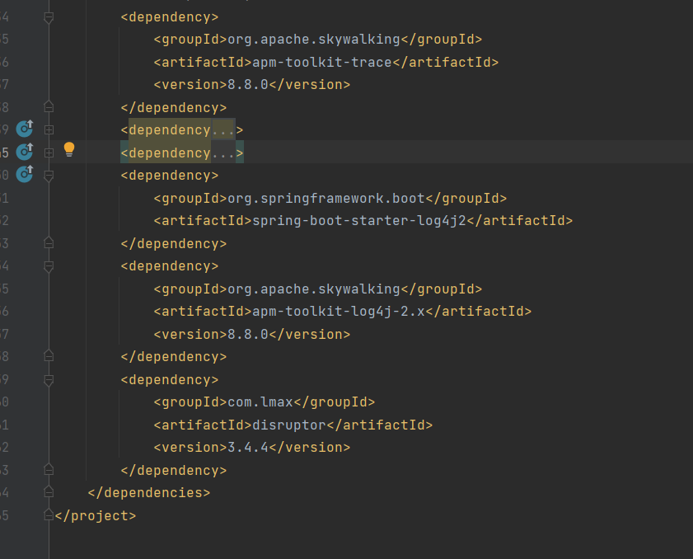Expand first folded dependency via plus marker
Image resolution: width=693 pixels, height=559 pixels.
tap(49, 129)
